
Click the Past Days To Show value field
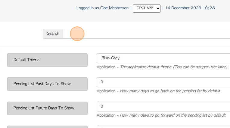coord(163,82)
